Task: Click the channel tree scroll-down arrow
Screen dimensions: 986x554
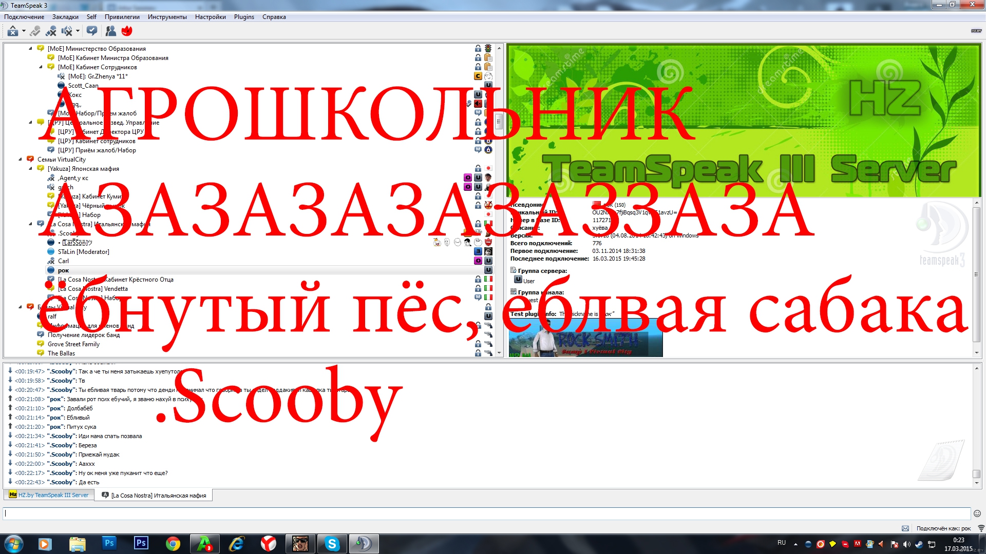Action: (499, 353)
